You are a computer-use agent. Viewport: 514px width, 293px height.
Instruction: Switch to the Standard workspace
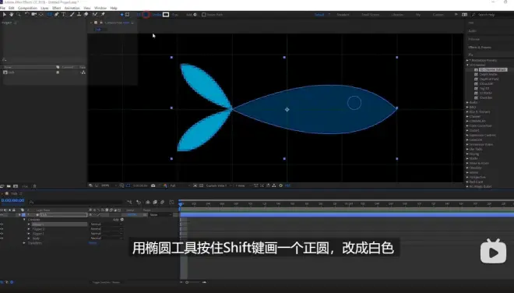(x=343, y=15)
